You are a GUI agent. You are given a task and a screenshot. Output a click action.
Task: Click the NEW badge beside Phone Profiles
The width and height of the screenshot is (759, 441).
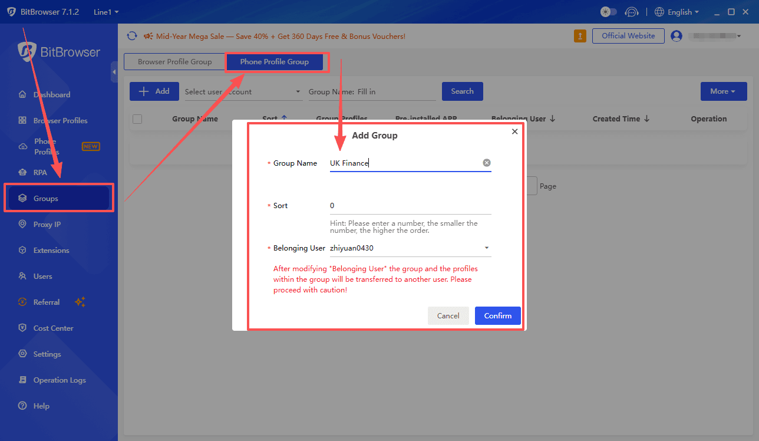click(91, 146)
